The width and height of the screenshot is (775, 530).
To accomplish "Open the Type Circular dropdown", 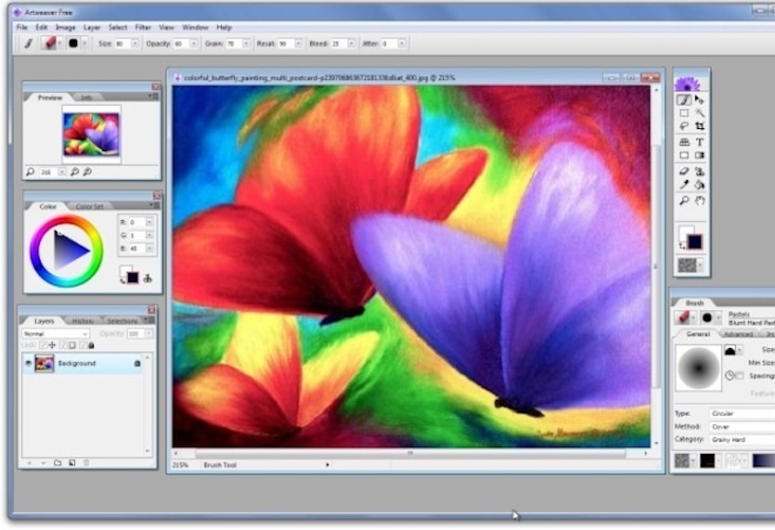I will 743,413.
